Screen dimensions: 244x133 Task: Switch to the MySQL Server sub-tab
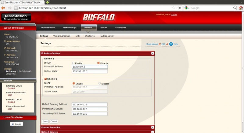(x=107, y=36)
